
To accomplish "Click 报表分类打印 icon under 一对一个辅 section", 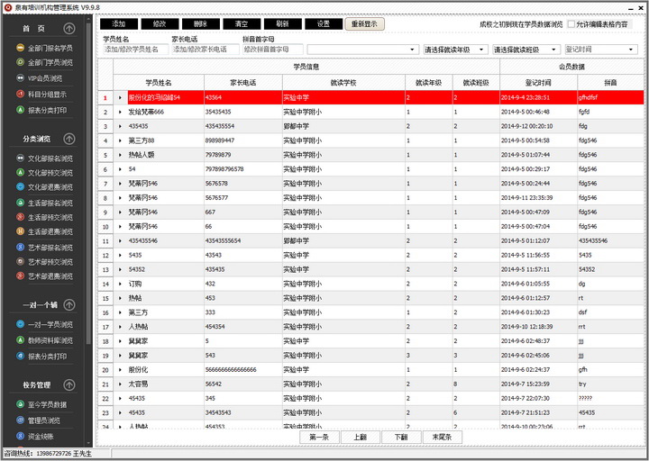I will point(20,356).
